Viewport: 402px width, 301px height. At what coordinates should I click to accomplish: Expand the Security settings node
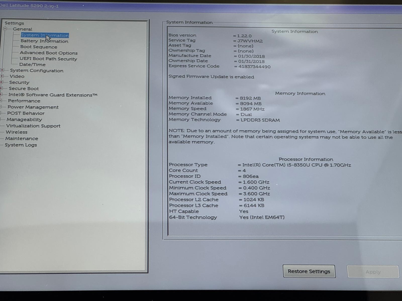pyautogui.click(x=2, y=82)
